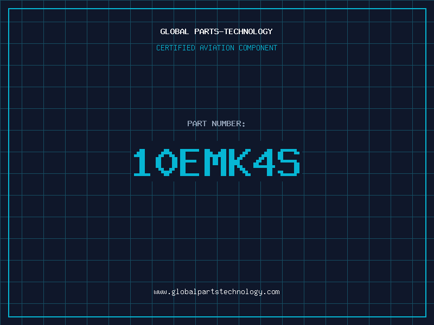Click the GLOBAL PARTS-TECHNOLOGY heading
This screenshot has width=434, height=325.
pos(216,31)
